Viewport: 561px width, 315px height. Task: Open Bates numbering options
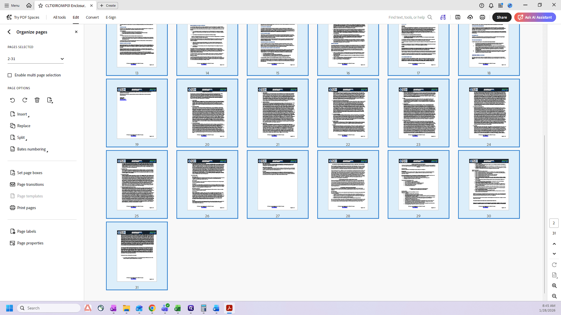pos(29,149)
